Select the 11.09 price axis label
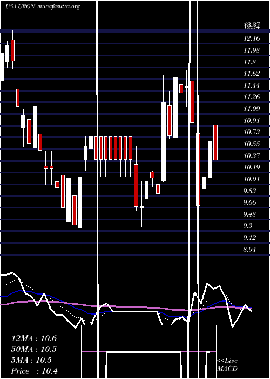This screenshot has width=270, height=379. click(252, 109)
